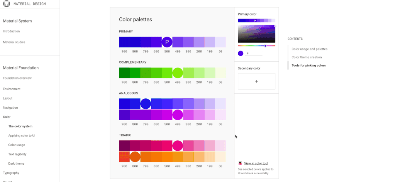Expand the Navigation sidebar section
The width and height of the screenshot is (417, 182).
point(10,108)
